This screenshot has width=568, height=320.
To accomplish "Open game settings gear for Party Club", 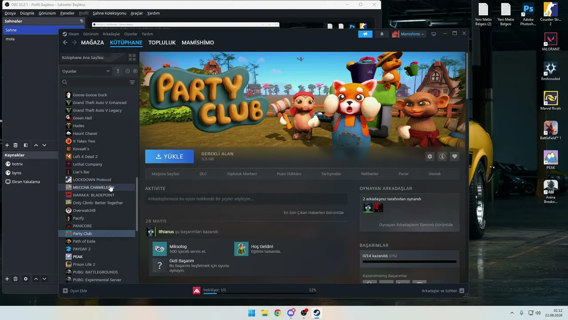I will pos(430,156).
